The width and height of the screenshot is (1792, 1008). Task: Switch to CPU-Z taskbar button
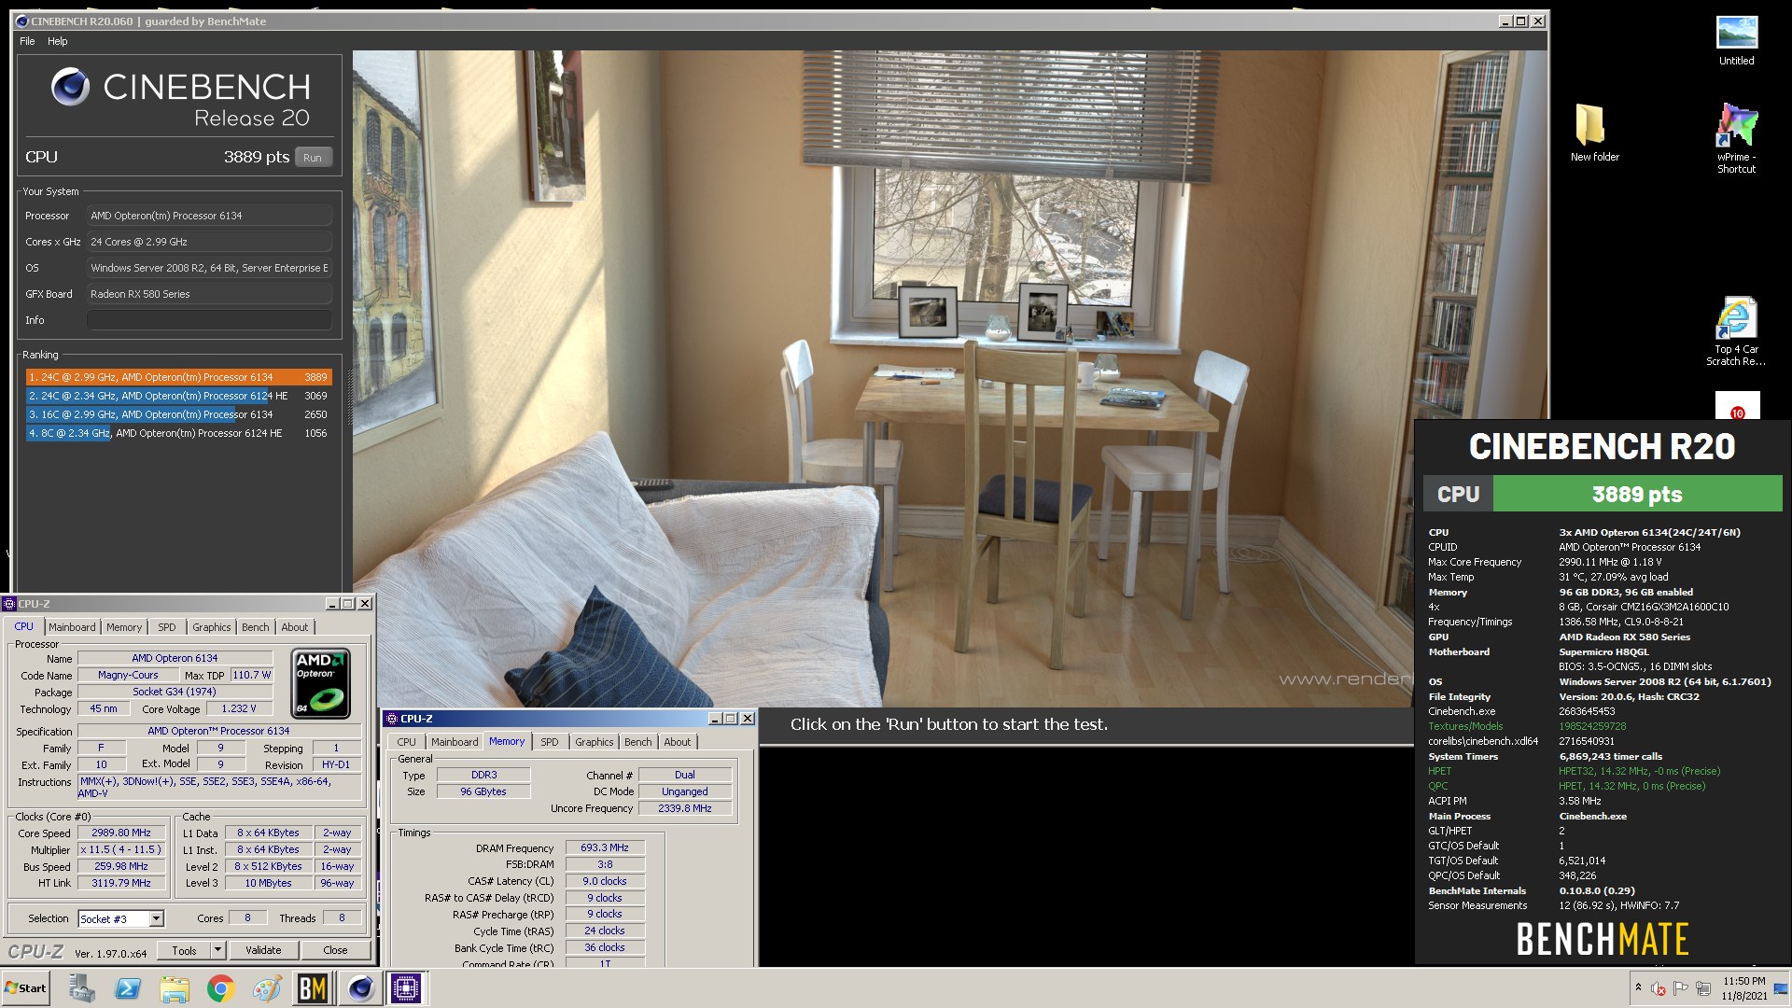(406, 988)
